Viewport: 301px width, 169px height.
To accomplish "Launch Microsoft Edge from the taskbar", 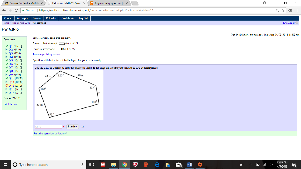I will tap(157, 164).
